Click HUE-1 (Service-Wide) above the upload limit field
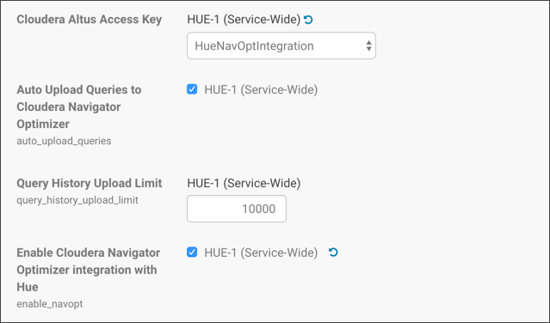The width and height of the screenshot is (550, 323). click(x=244, y=183)
